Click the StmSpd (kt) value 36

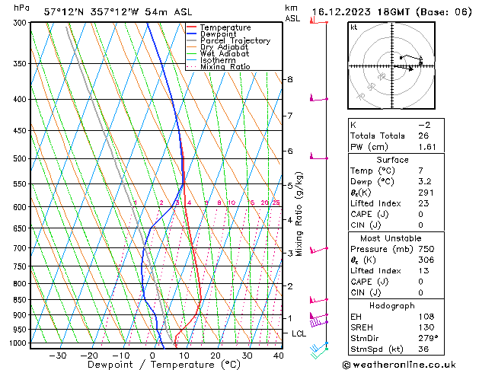pos(423,349)
